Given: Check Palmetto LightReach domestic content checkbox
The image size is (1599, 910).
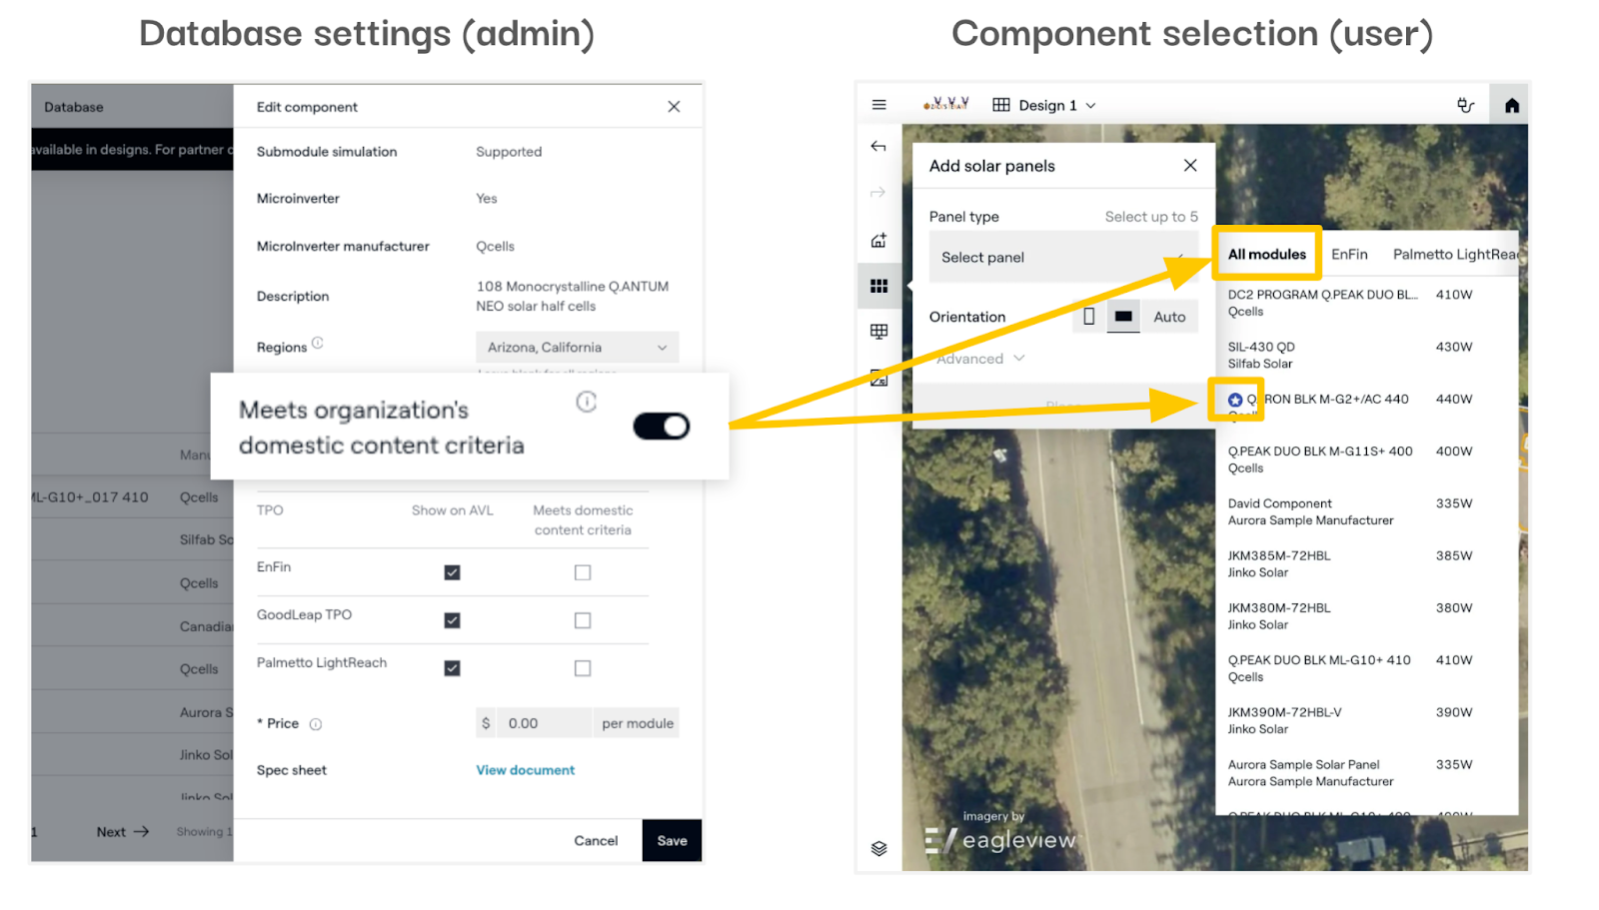Looking at the screenshot, I should 583,668.
